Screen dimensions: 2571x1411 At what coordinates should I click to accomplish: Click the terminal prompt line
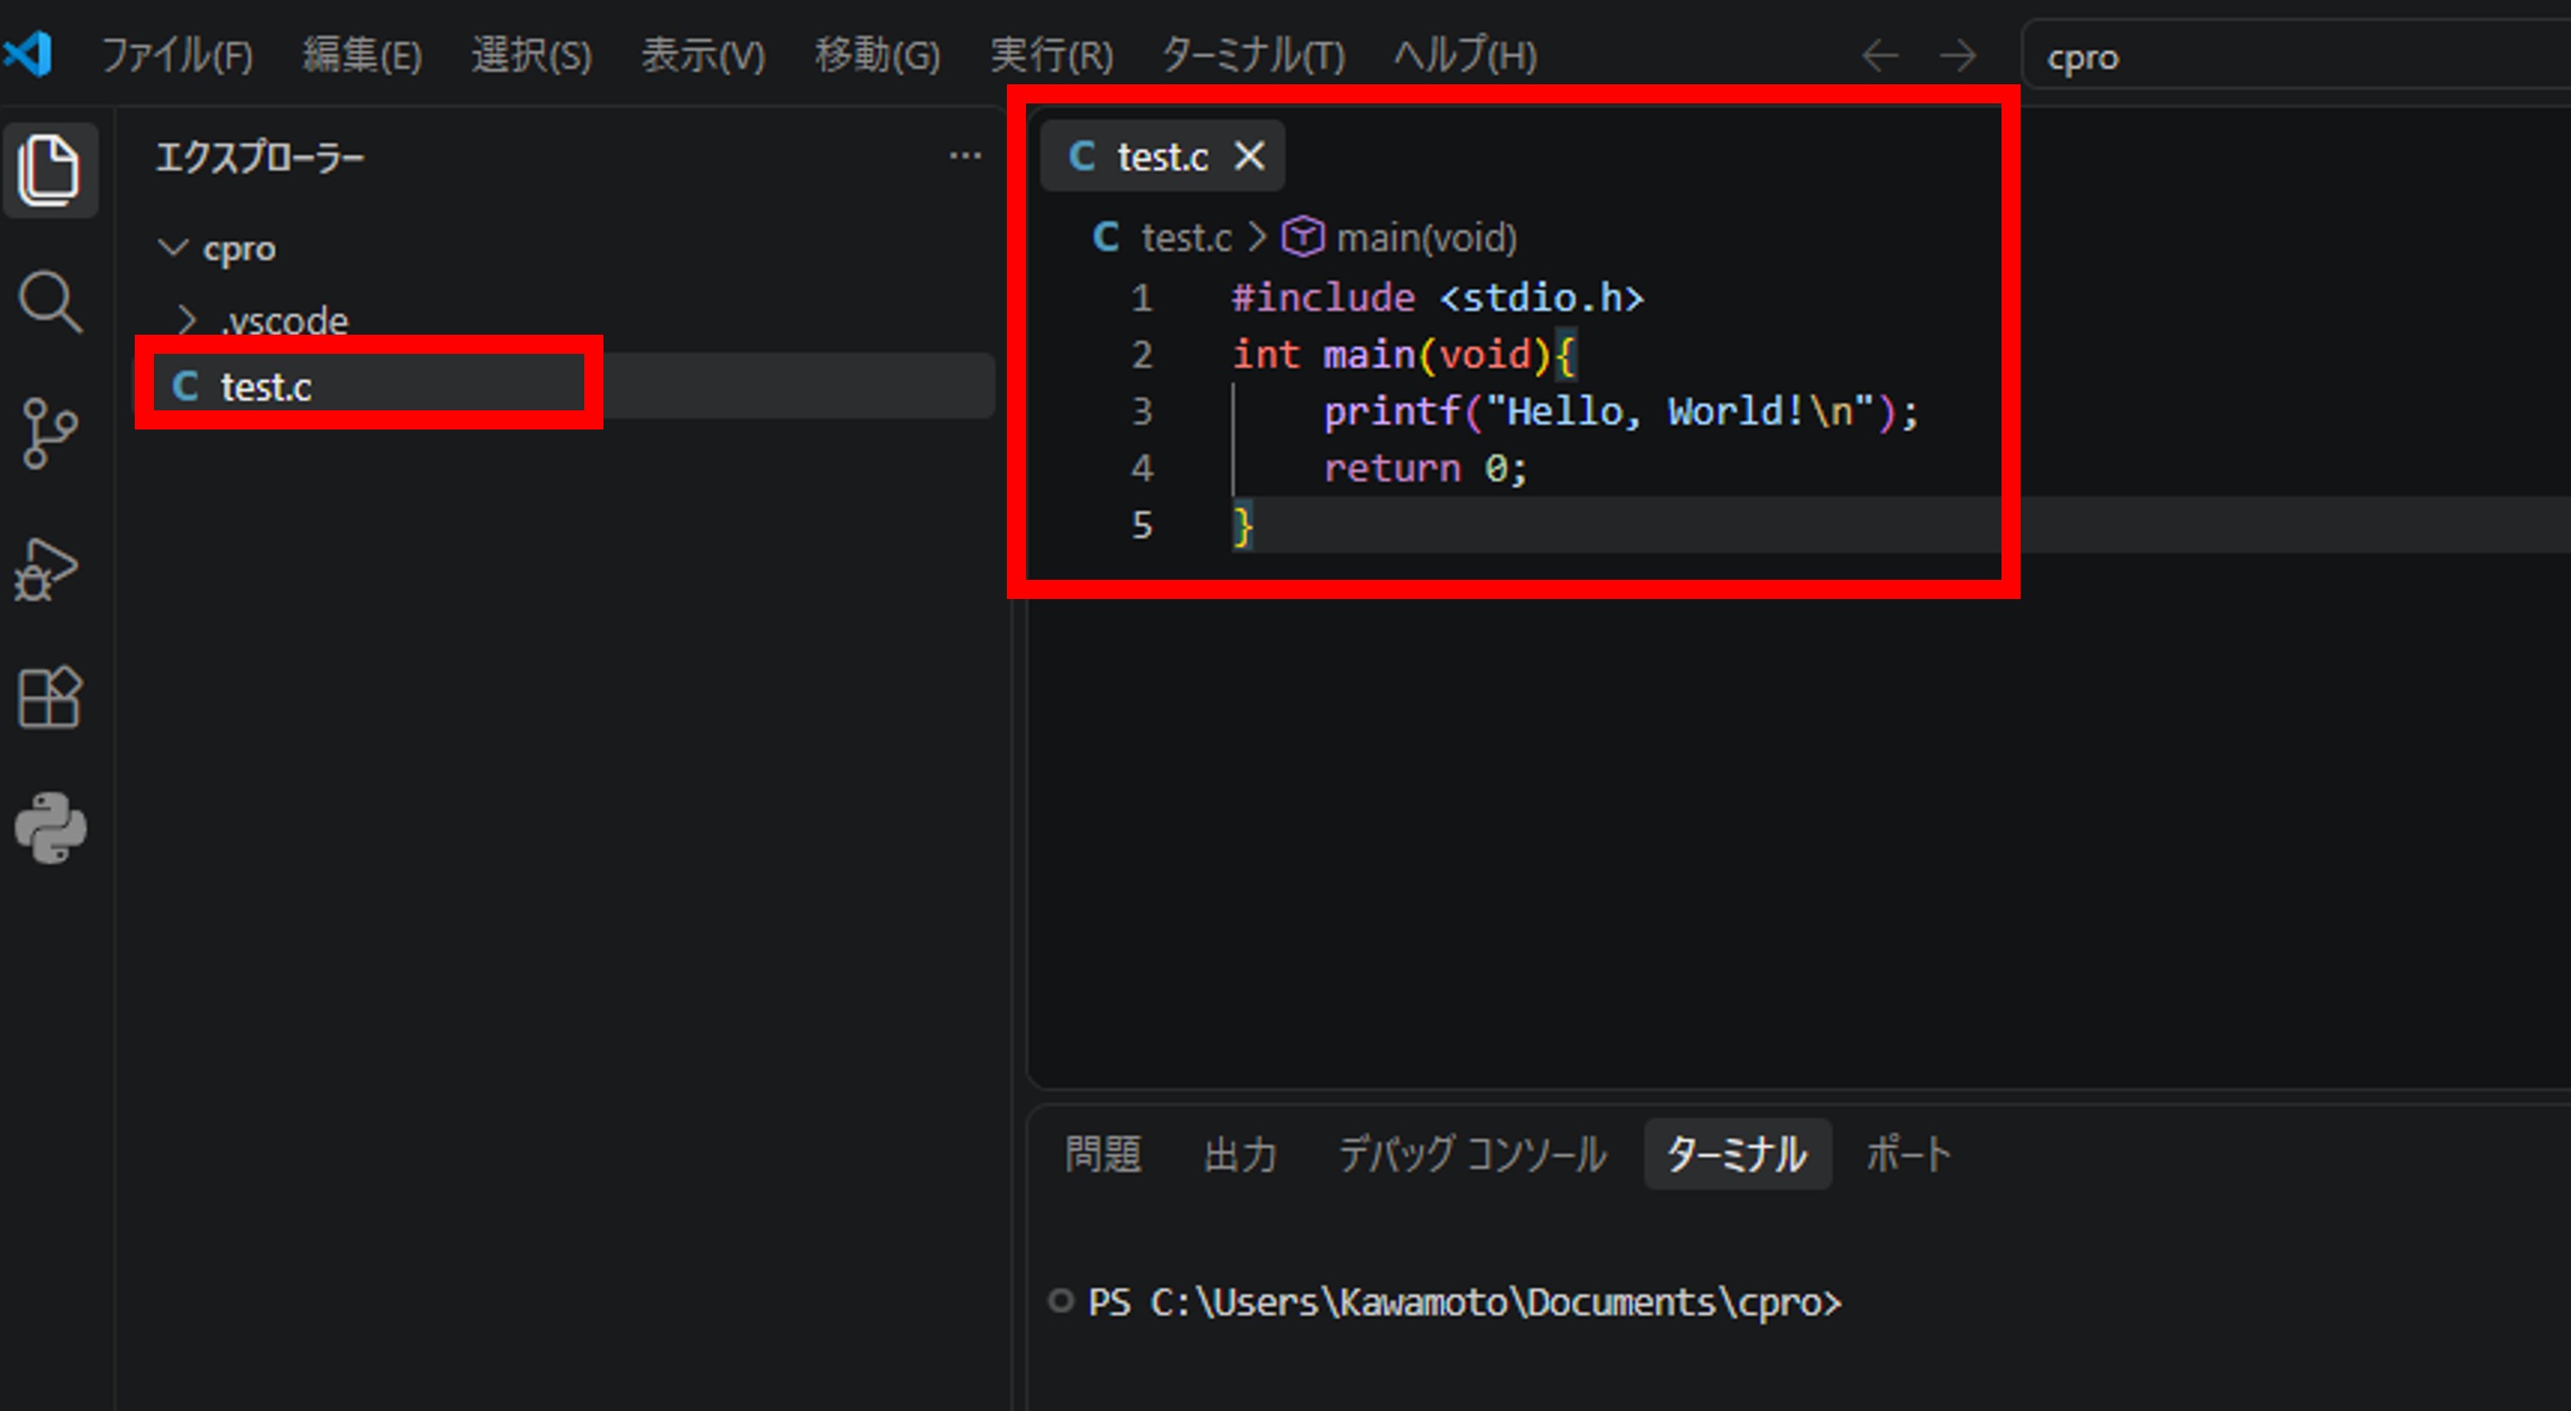1463,1302
